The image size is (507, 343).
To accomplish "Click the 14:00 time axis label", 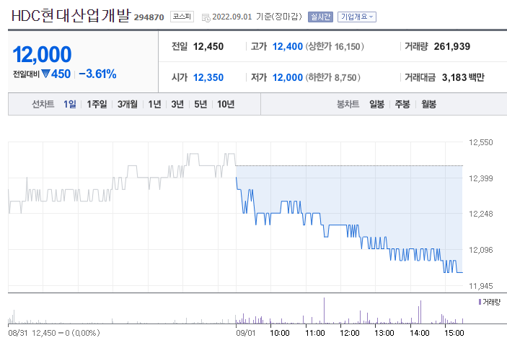I will pos(419,333).
